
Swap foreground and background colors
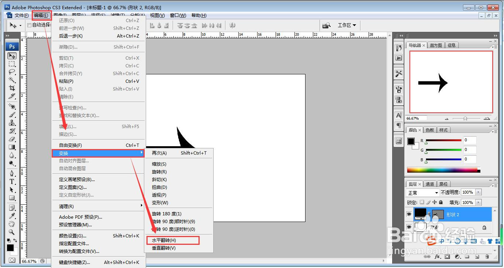[x=15, y=240]
